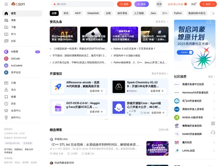Open 技术会议 icon in sidebar

pos(6,72)
